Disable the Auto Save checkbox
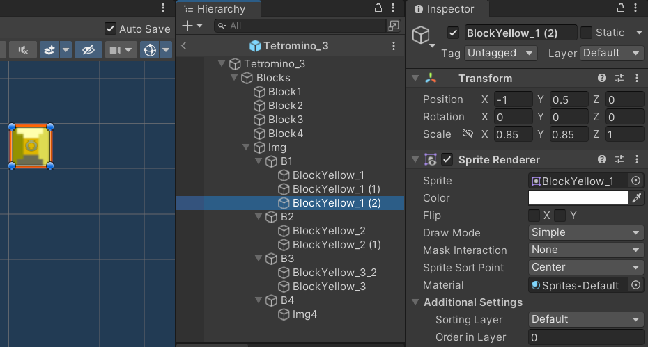Screen dimensions: 648x347 [x=110, y=29]
